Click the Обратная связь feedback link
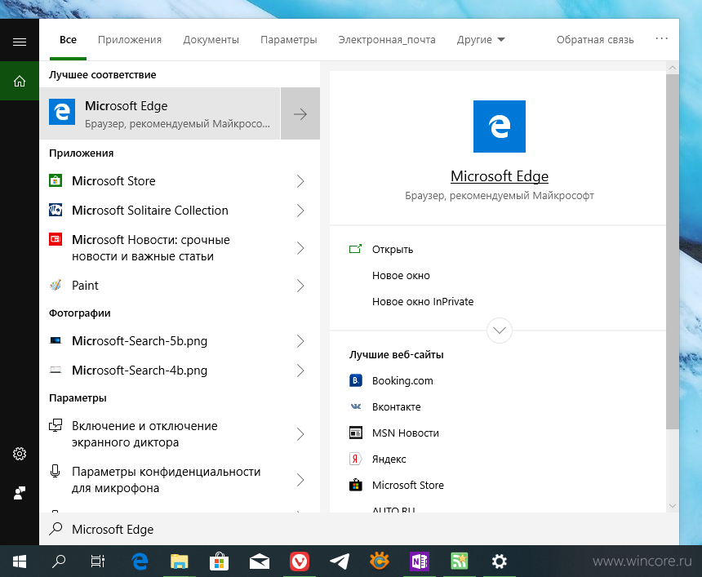 pyautogui.click(x=595, y=40)
